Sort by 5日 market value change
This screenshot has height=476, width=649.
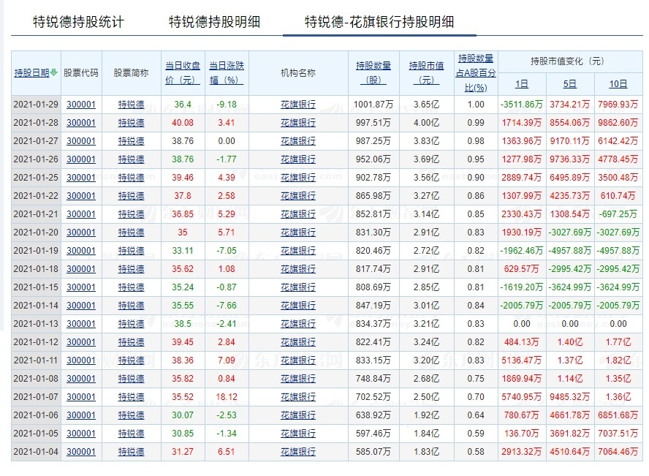[570, 84]
